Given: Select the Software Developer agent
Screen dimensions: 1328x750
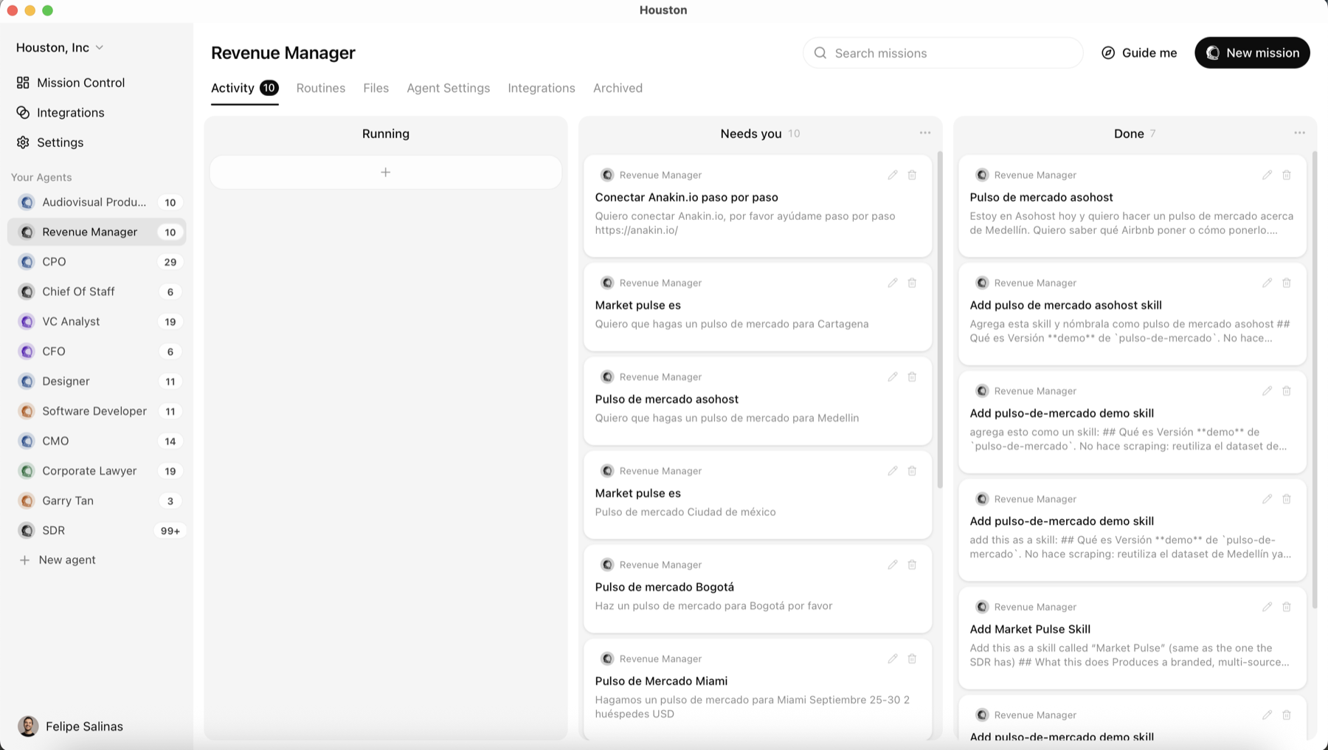Looking at the screenshot, I should 97,411.
